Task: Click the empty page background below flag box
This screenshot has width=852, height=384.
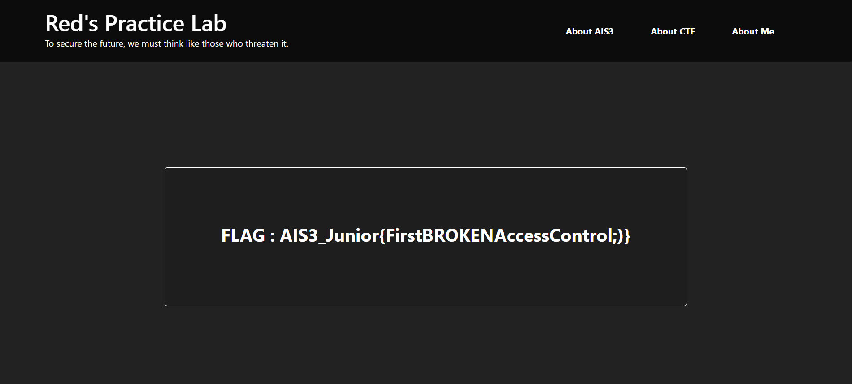Action: 425,345
